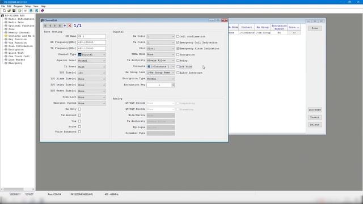Image resolution: width=363 pixels, height=204 pixels.
Task: Click Zone button in background window
Action: [315, 28]
